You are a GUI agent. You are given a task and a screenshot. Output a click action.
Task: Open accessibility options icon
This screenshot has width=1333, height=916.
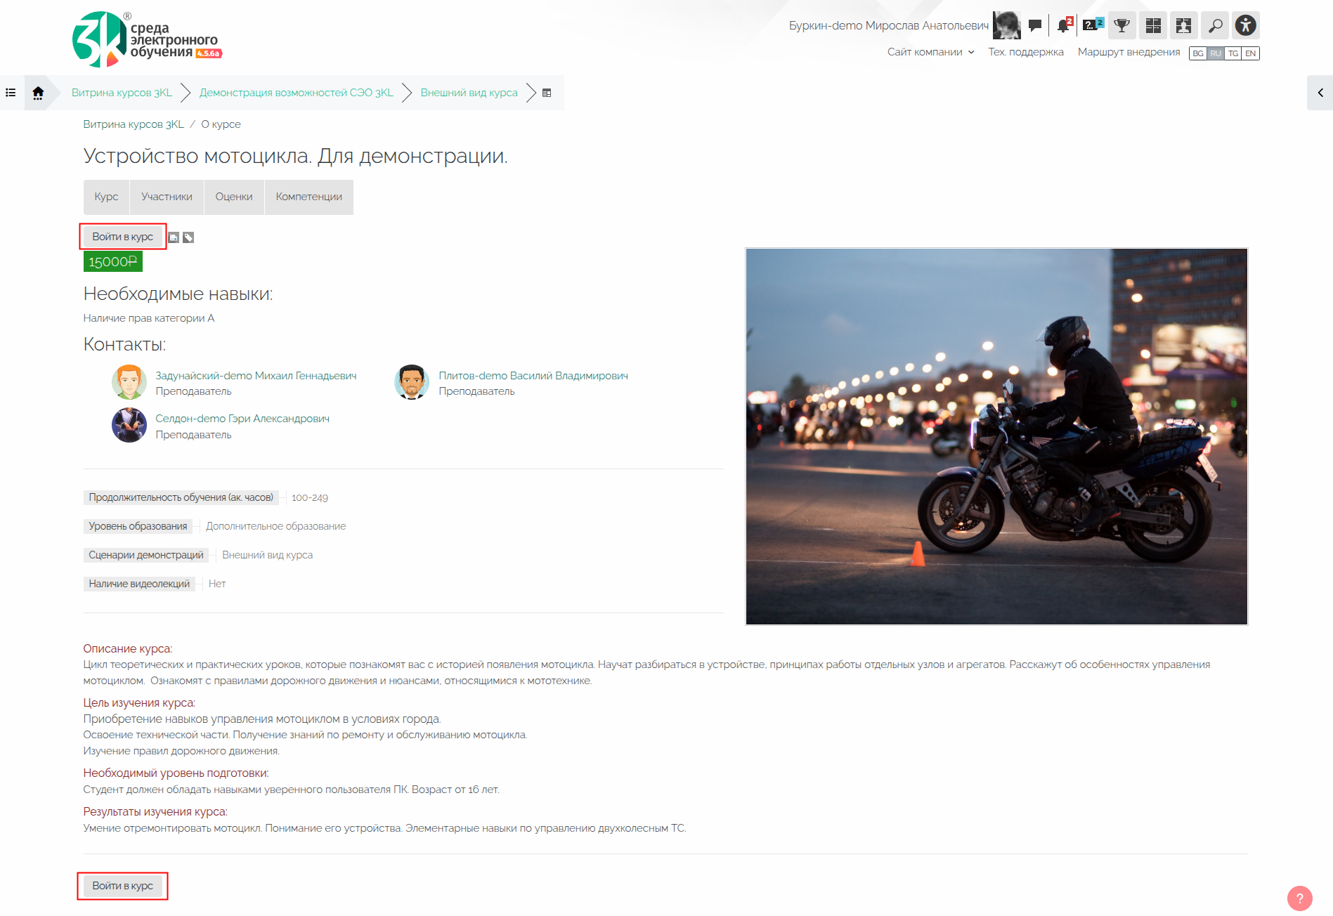click(1245, 26)
